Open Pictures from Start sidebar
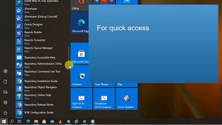 (6, 92)
